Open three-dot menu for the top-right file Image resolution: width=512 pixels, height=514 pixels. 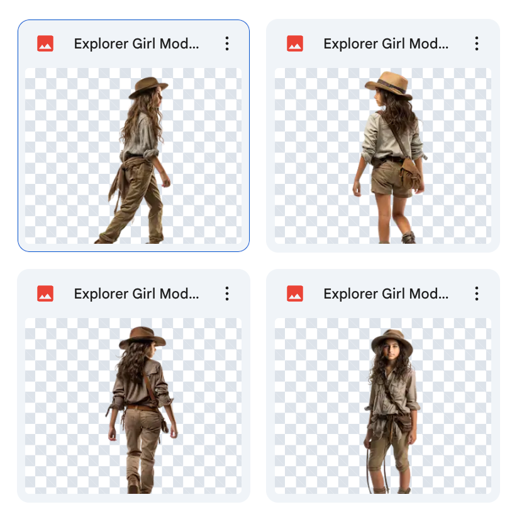[x=477, y=43]
